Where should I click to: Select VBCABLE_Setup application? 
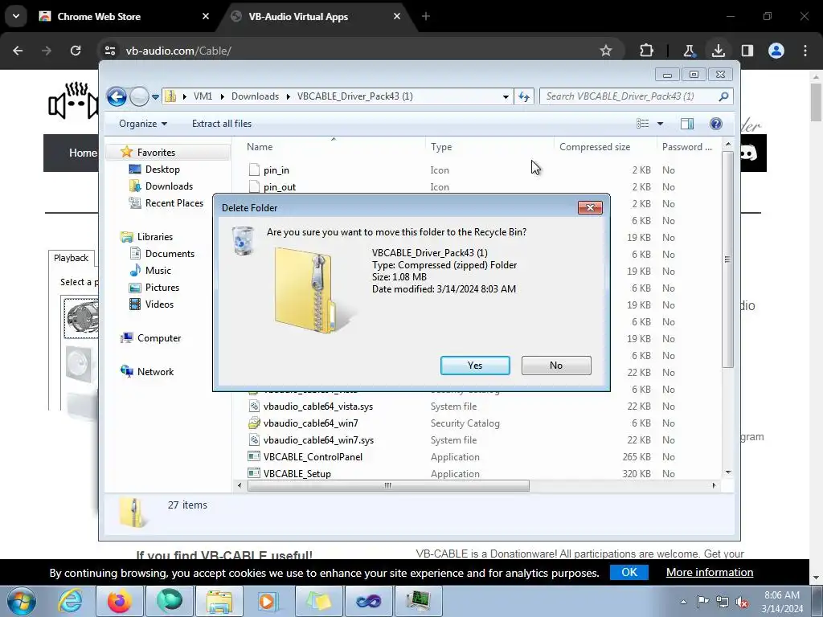(297, 474)
